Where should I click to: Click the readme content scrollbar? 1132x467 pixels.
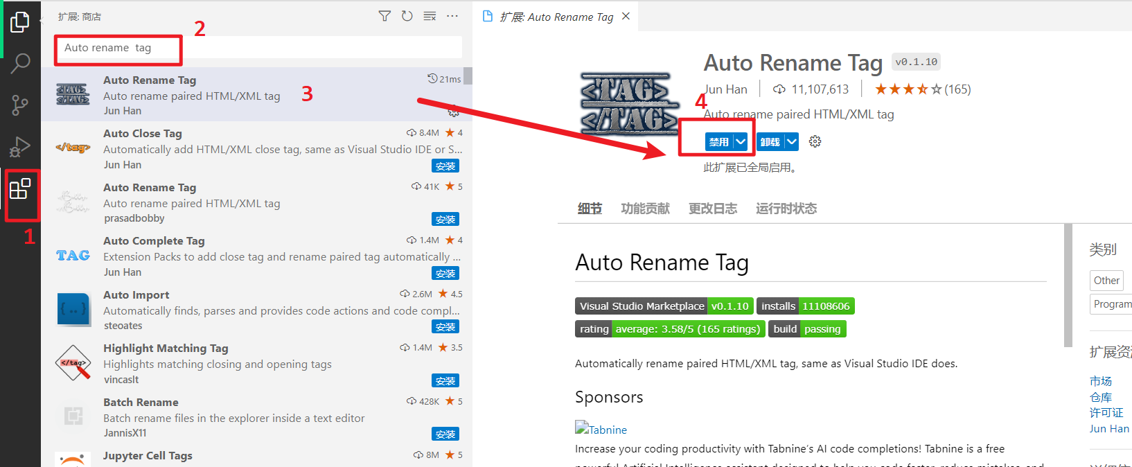pyautogui.click(x=1068, y=285)
